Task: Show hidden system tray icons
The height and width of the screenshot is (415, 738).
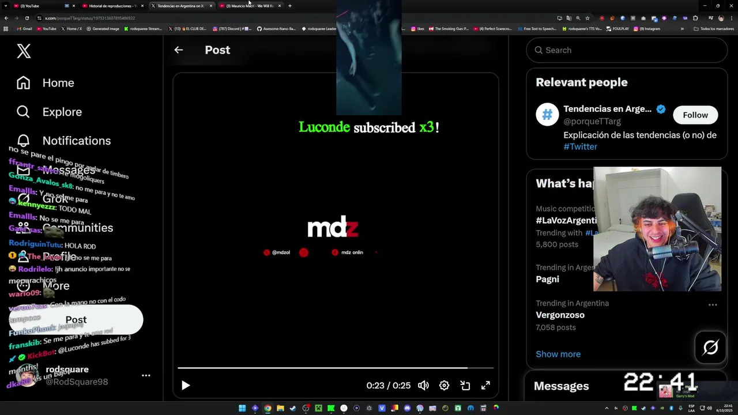Action: [607, 408]
